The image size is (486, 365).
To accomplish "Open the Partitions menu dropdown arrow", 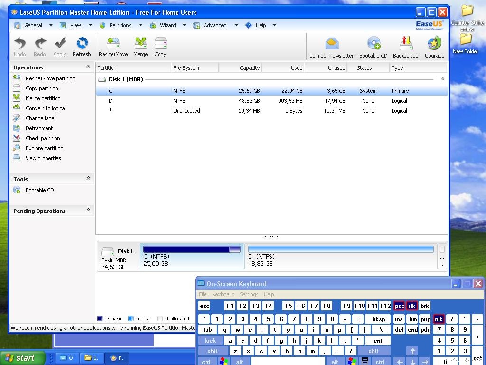I will pos(140,25).
